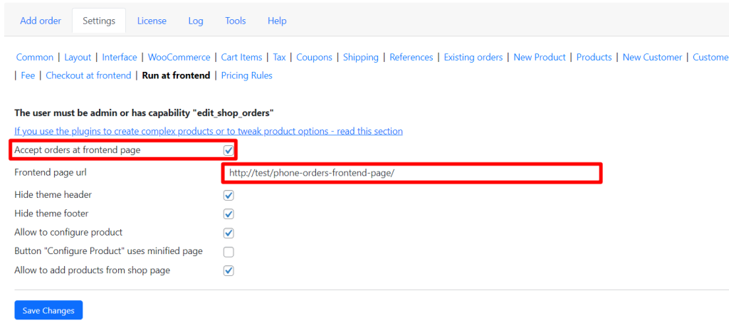
Task: Toggle Hide theme header checkbox
Action: point(229,195)
